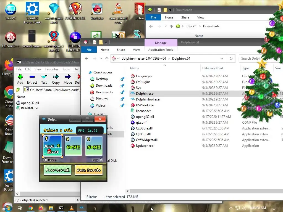Click Downloads in Quick access sidebar
Screen dimensions: 283x212
click(104, 86)
